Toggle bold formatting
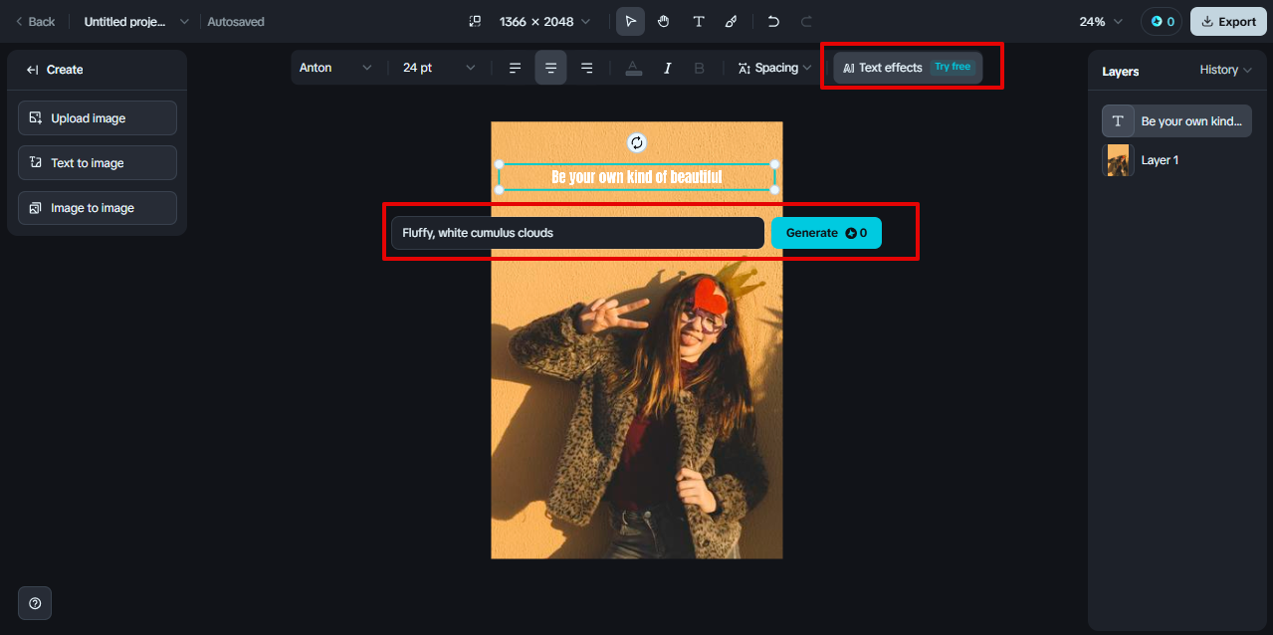The image size is (1273, 635). [699, 68]
